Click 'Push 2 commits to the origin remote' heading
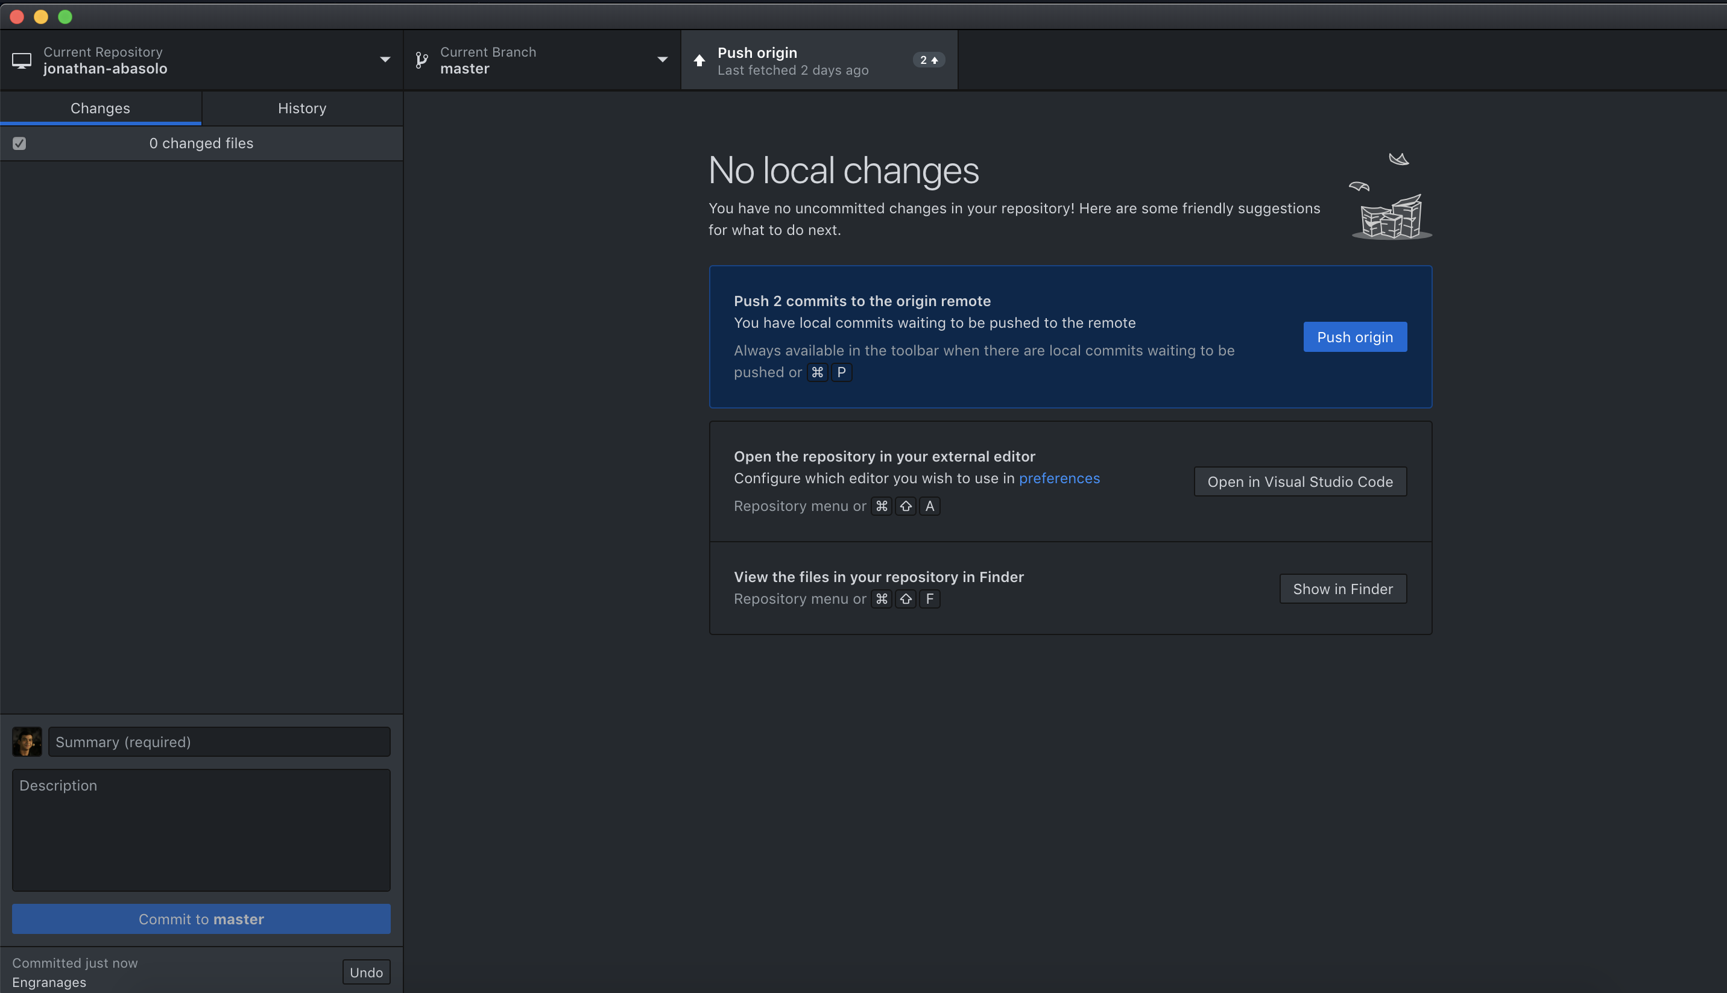1727x993 pixels. 862,301
